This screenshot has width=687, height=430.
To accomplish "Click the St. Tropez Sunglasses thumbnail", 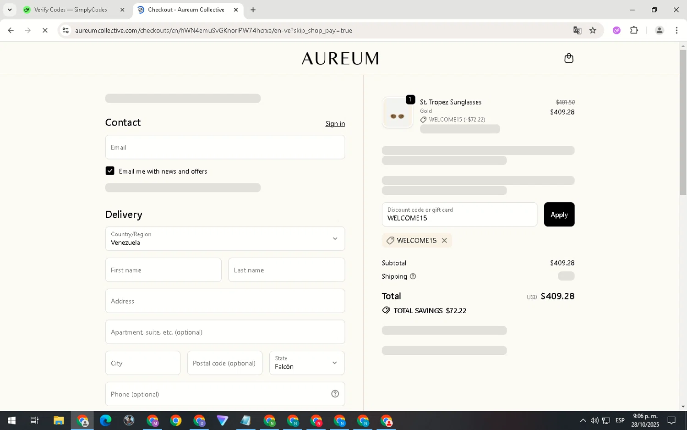I will click(397, 113).
